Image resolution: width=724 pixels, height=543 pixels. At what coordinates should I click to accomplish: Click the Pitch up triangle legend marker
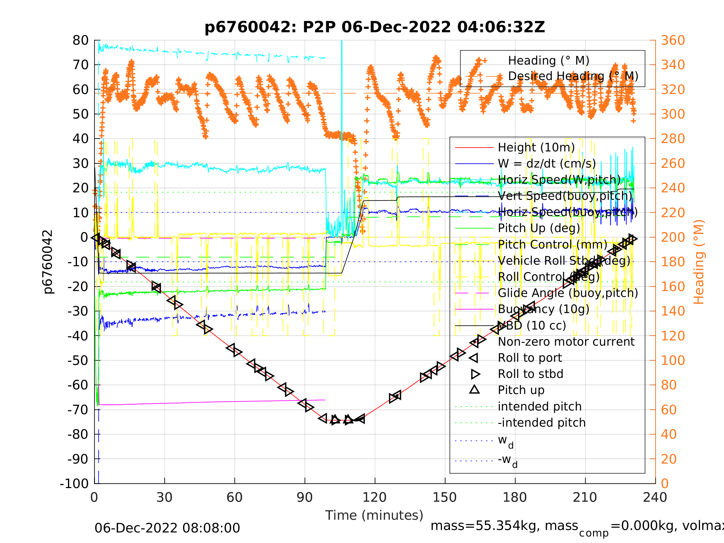tap(474, 389)
